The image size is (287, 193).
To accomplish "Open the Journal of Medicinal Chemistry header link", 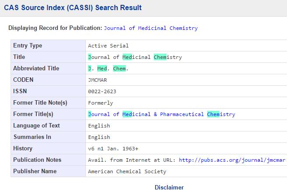I will point(151,28).
